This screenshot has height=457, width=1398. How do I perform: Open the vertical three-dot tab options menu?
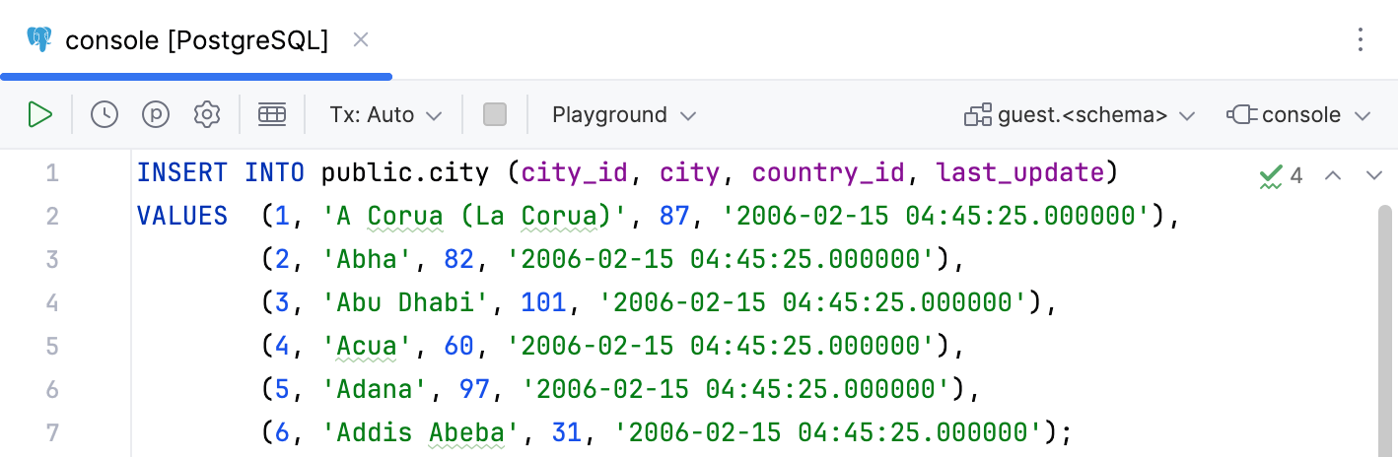(1361, 39)
